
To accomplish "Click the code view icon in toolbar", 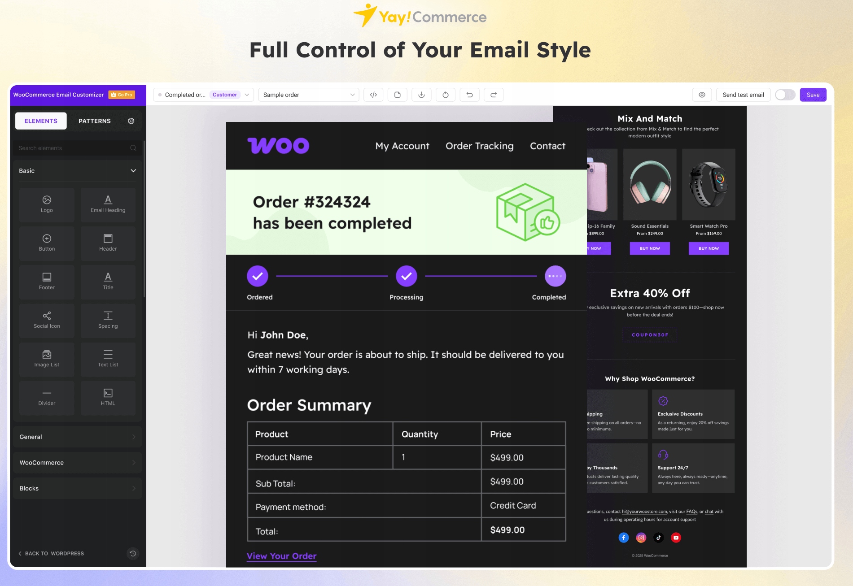I will 373,95.
